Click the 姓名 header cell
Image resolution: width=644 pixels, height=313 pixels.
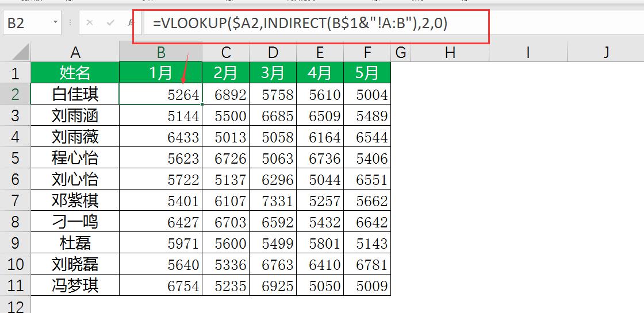point(75,72)
